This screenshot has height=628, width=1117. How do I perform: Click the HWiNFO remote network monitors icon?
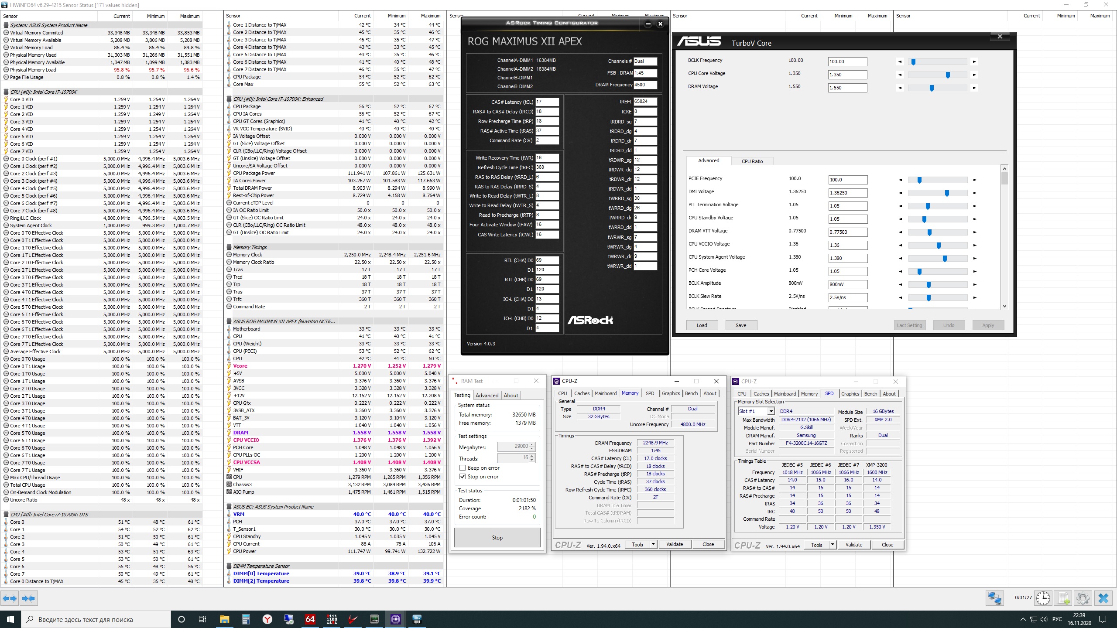(x=994, y=598)
